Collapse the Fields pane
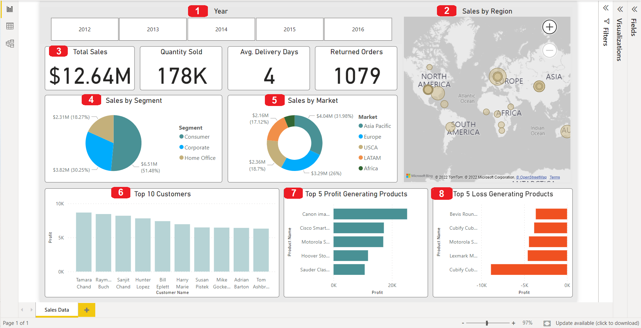This screenshot has height=328, width=641. [634, 9]
